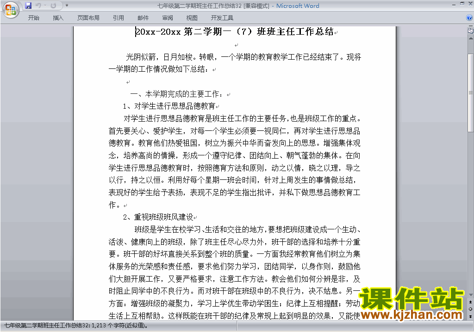Click the line starting 以行，持之以恒
Image resolution: width=474 pixels, height=332 pixels.
232,180
